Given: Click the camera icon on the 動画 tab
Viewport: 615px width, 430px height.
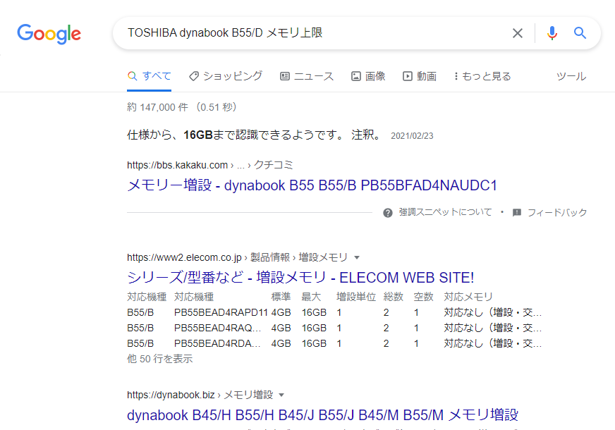Looking at the screenshot, I should pos(408,76).
